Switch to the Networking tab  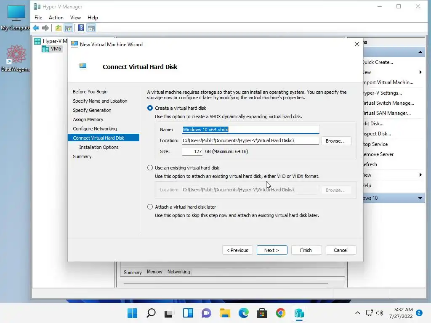[x=178, y=272]
